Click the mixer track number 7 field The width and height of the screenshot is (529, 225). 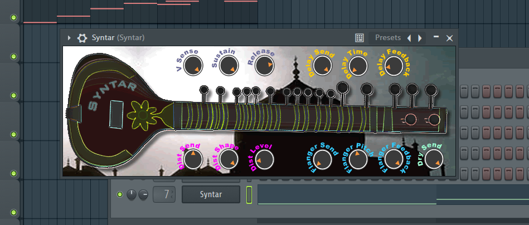[x=164, y=194]
